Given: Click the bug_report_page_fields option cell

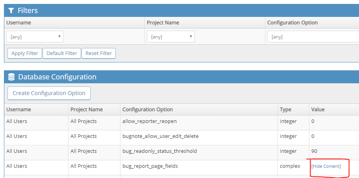Looking at the screenshot, I should [150, 166].
